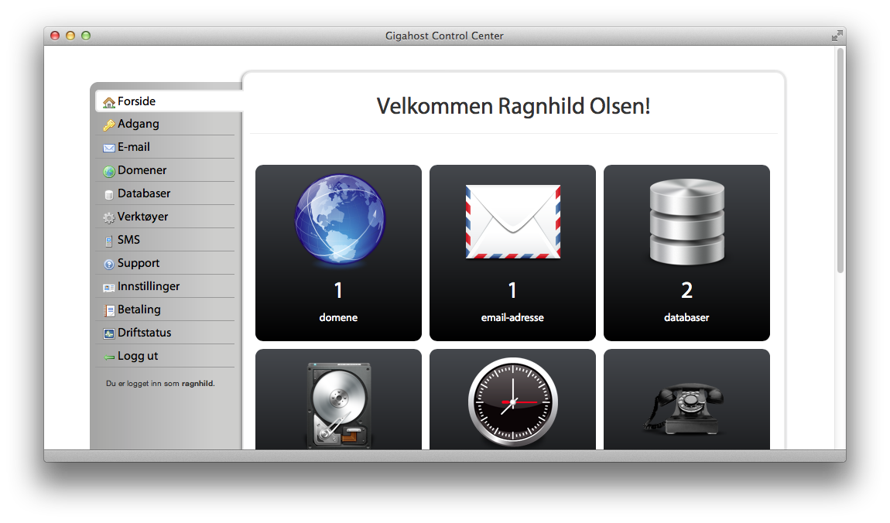This screenshot has width=890, height=523.
Task: Open the SMS page link
Action: [165, 240]
